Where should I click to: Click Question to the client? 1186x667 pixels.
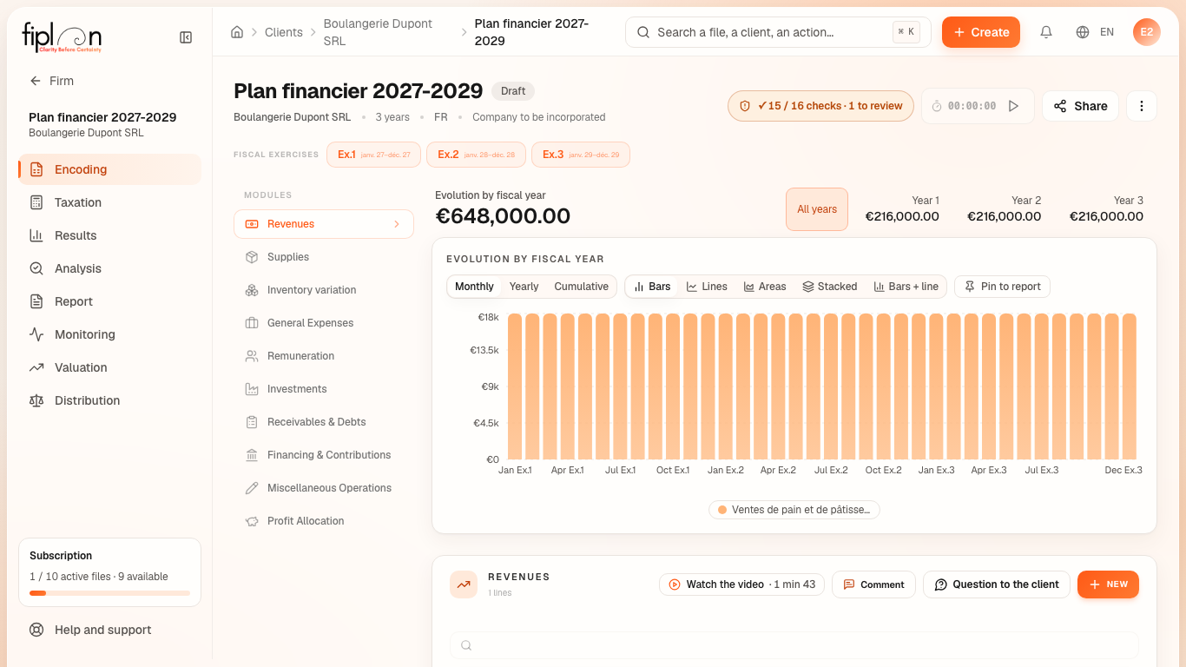point(996,584)
